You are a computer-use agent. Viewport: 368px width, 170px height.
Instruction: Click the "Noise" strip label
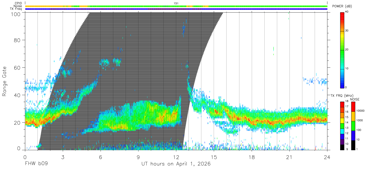pos(18,6)
